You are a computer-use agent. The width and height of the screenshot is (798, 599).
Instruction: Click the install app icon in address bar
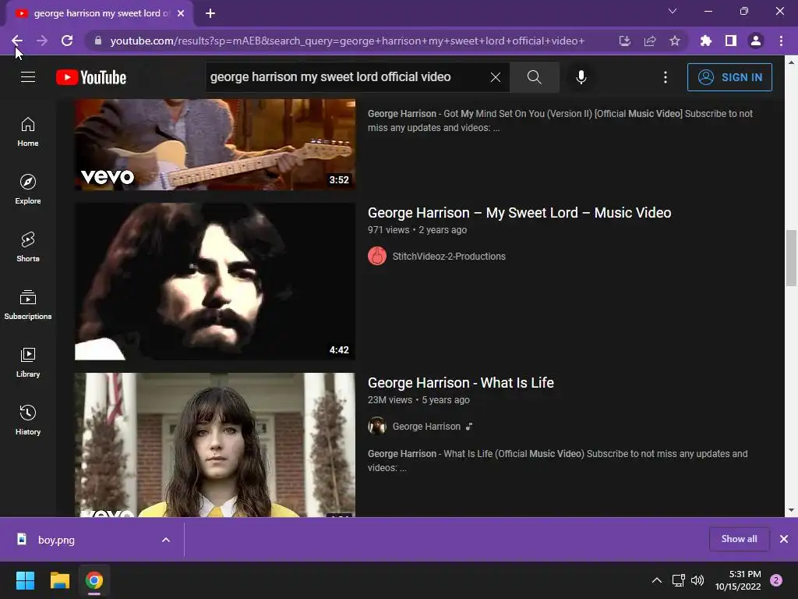(x=624, y=41)
